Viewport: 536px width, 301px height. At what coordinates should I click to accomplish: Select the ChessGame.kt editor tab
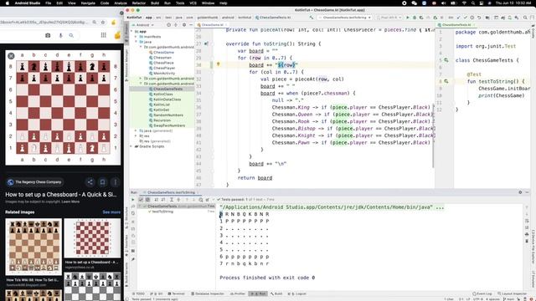212,25
